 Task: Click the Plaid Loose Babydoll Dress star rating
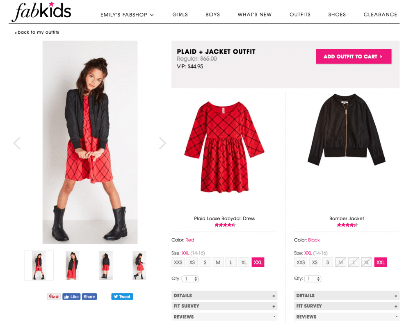tap(225, 225)
